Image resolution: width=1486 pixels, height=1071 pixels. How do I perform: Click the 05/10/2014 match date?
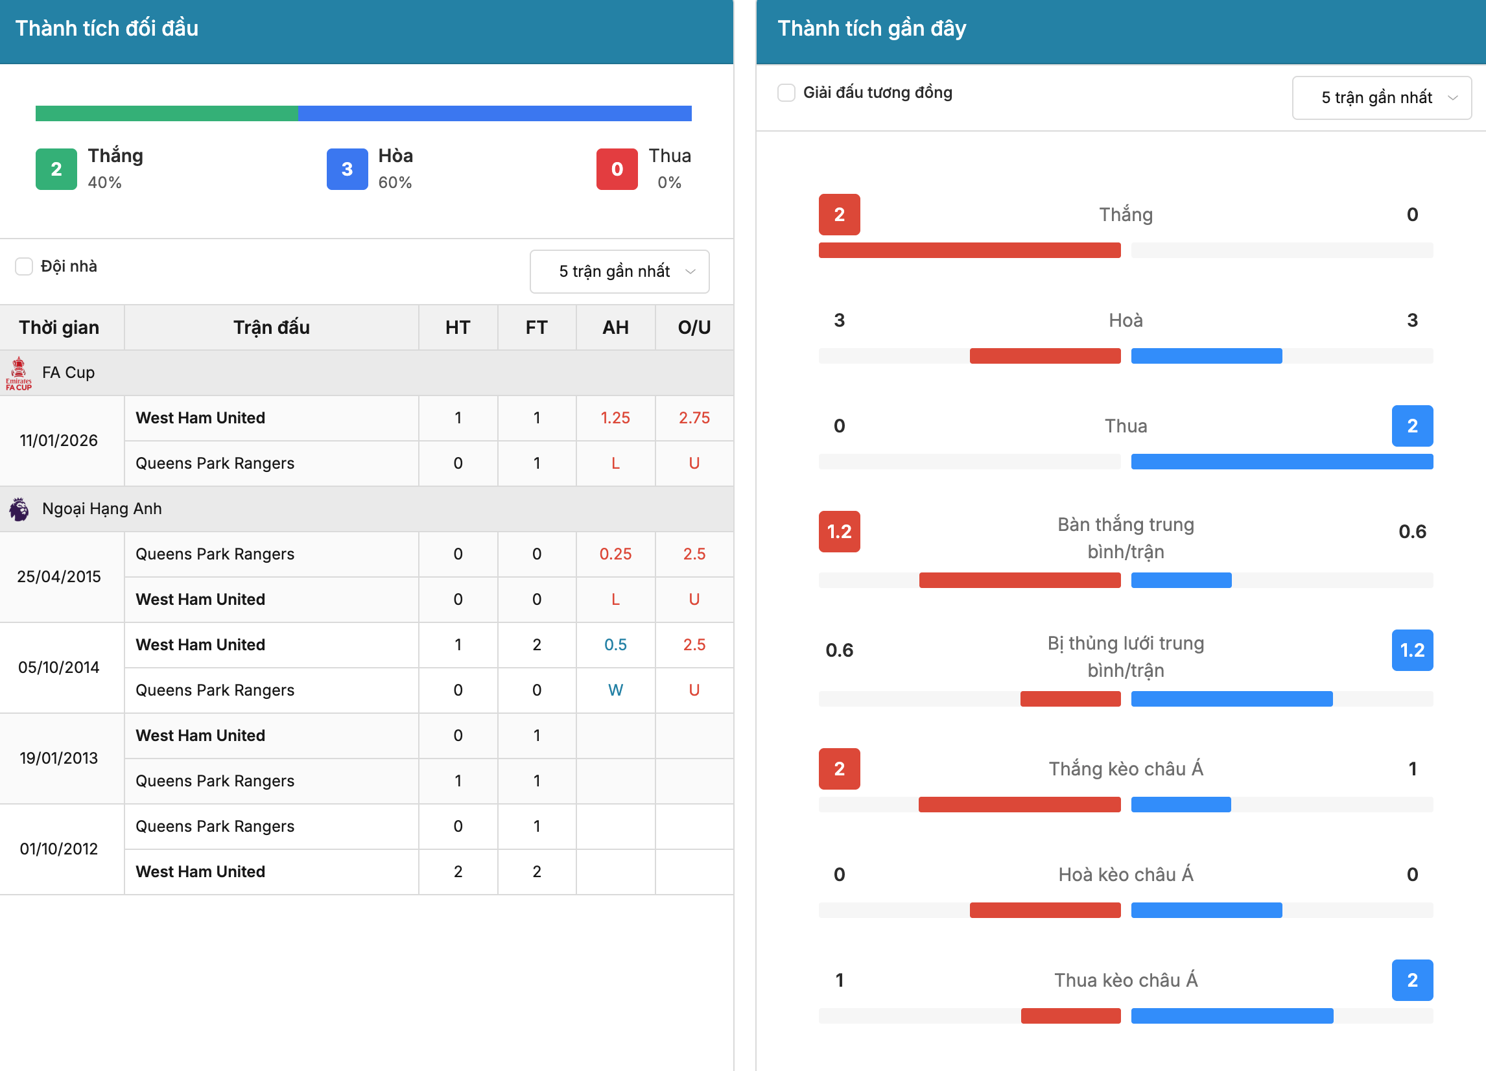tap(58, 668)
